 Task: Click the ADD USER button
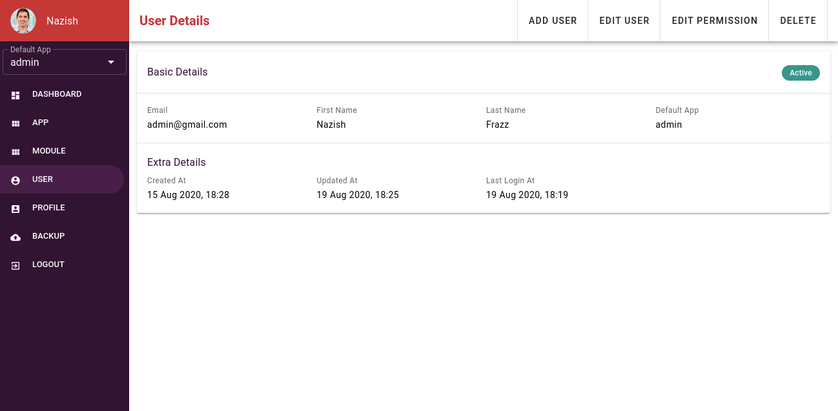click(553, 20)
